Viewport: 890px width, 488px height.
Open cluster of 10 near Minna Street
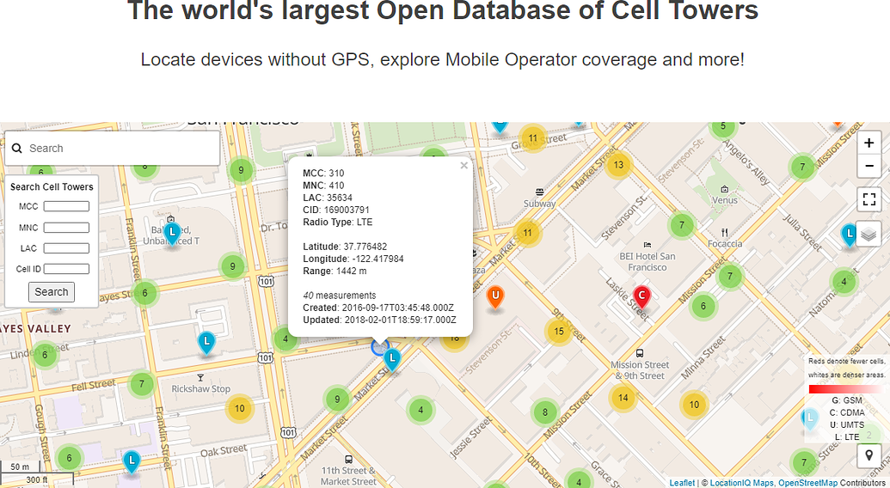(x=694, y=405)
